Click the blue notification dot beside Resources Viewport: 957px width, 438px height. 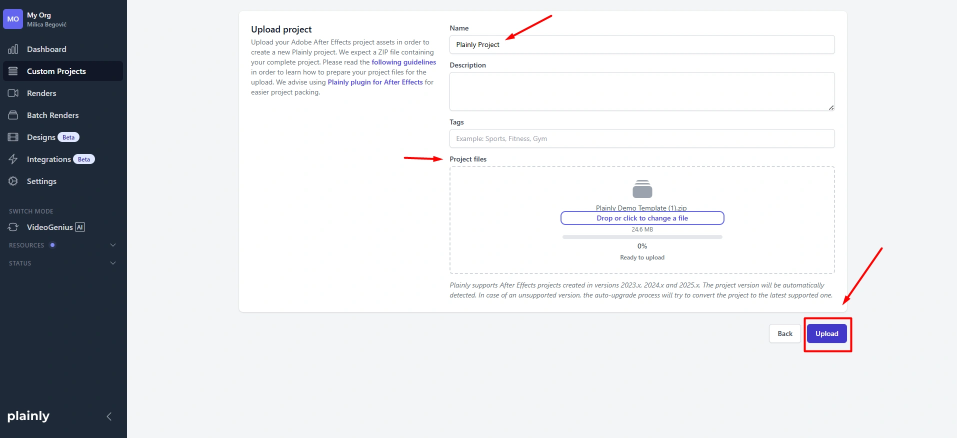coord(52,245)
